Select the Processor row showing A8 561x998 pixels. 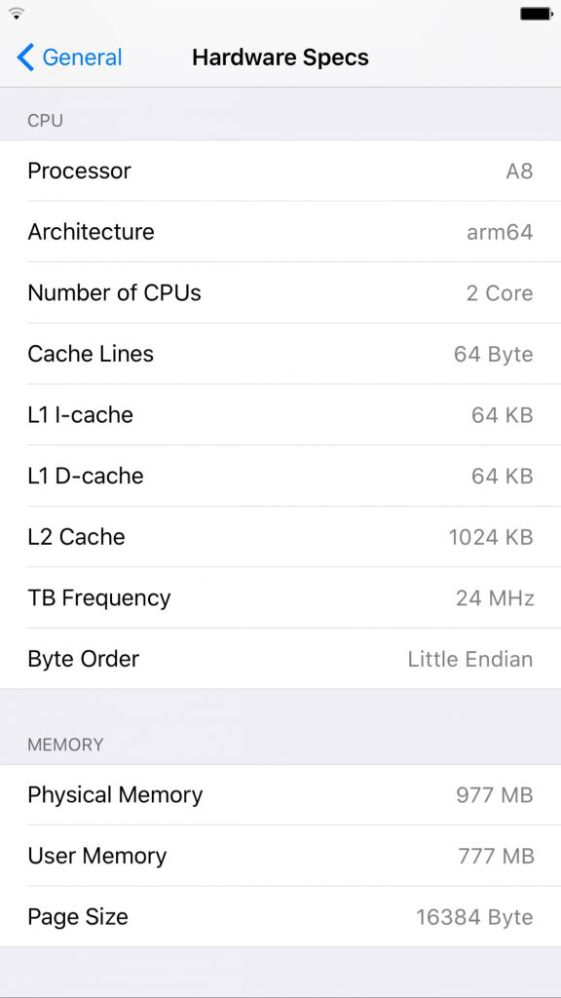pos(280,172)
